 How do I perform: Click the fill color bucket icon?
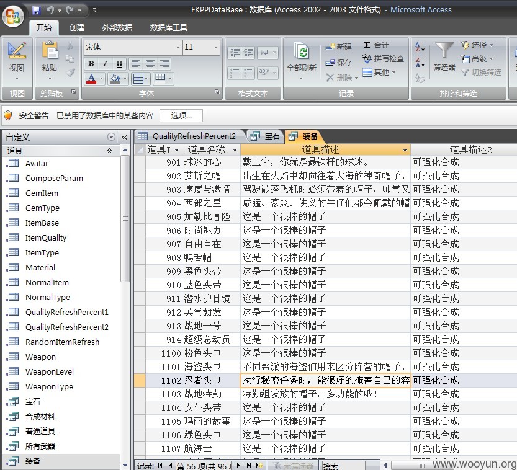115,79
